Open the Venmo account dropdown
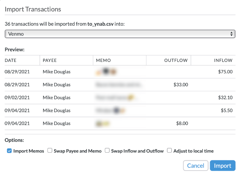The image size is (239, 175). [120, 34]
